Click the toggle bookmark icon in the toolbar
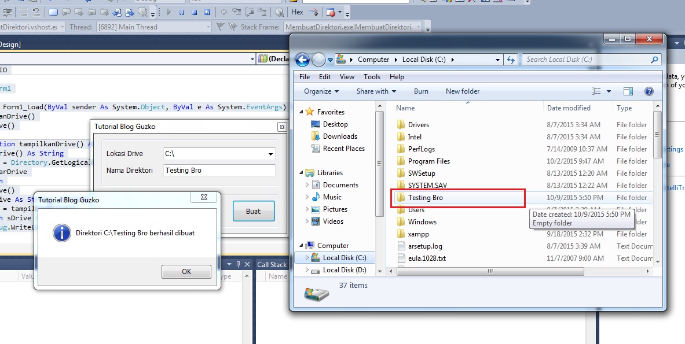Image resolution: width=685 pixels, height=344 pixels. pos(53,12)
